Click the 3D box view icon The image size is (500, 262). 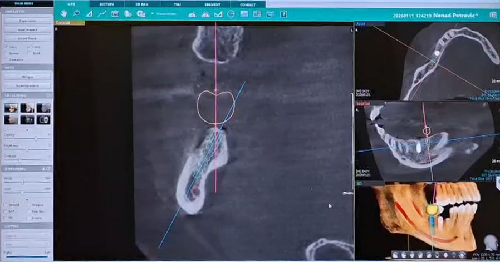click(x=270, y=14)
